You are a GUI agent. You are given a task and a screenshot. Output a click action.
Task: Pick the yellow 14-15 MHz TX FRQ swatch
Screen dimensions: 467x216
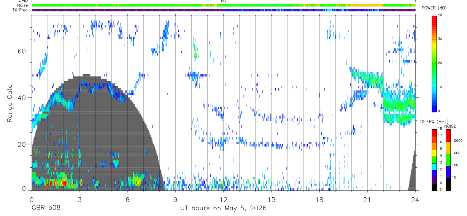434,153
